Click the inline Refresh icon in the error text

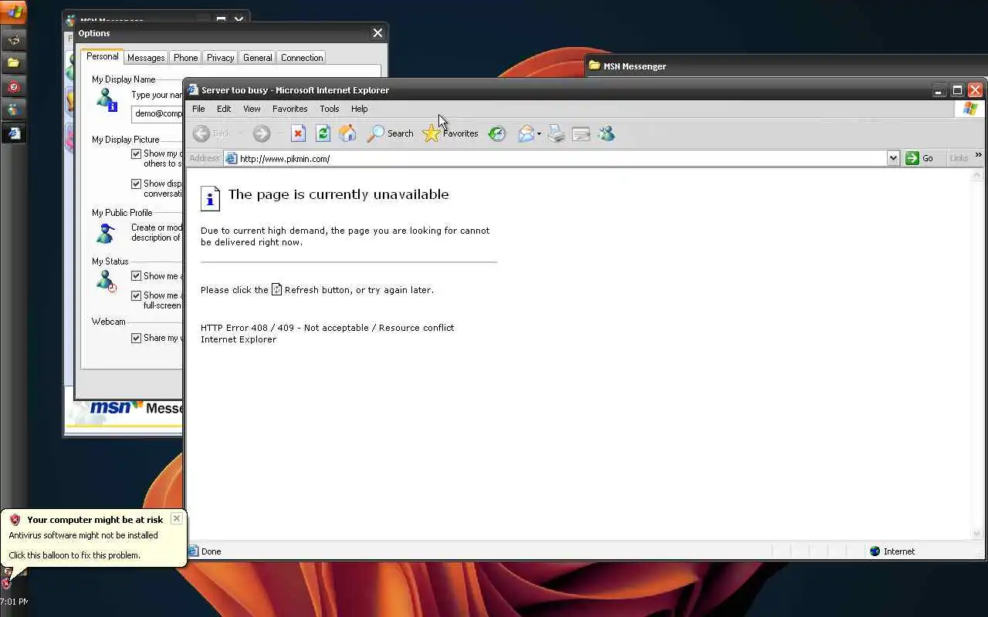[276, 290]
